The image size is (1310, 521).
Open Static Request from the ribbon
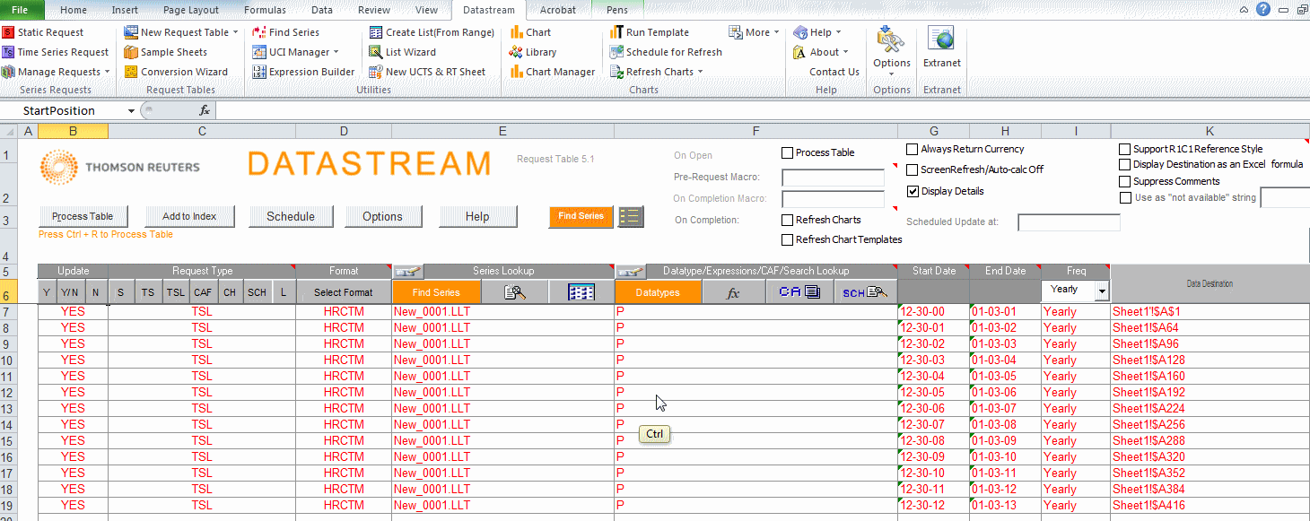(x=43, y=32)
